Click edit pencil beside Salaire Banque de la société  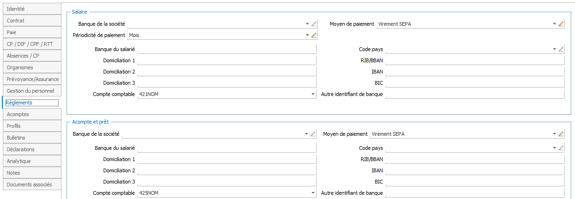click(x=314, y=24)
